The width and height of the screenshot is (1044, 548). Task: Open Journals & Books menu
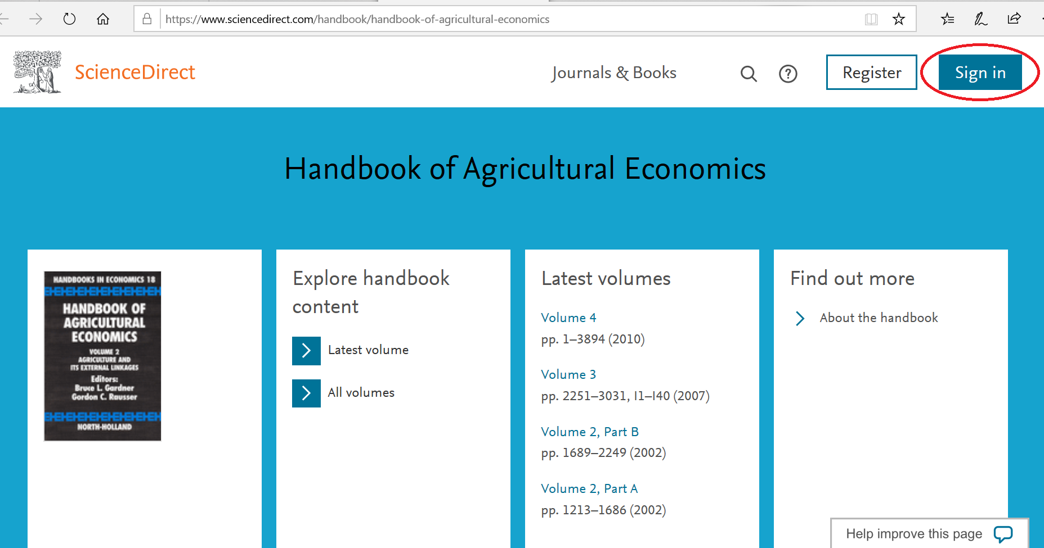tap(614, 73)
